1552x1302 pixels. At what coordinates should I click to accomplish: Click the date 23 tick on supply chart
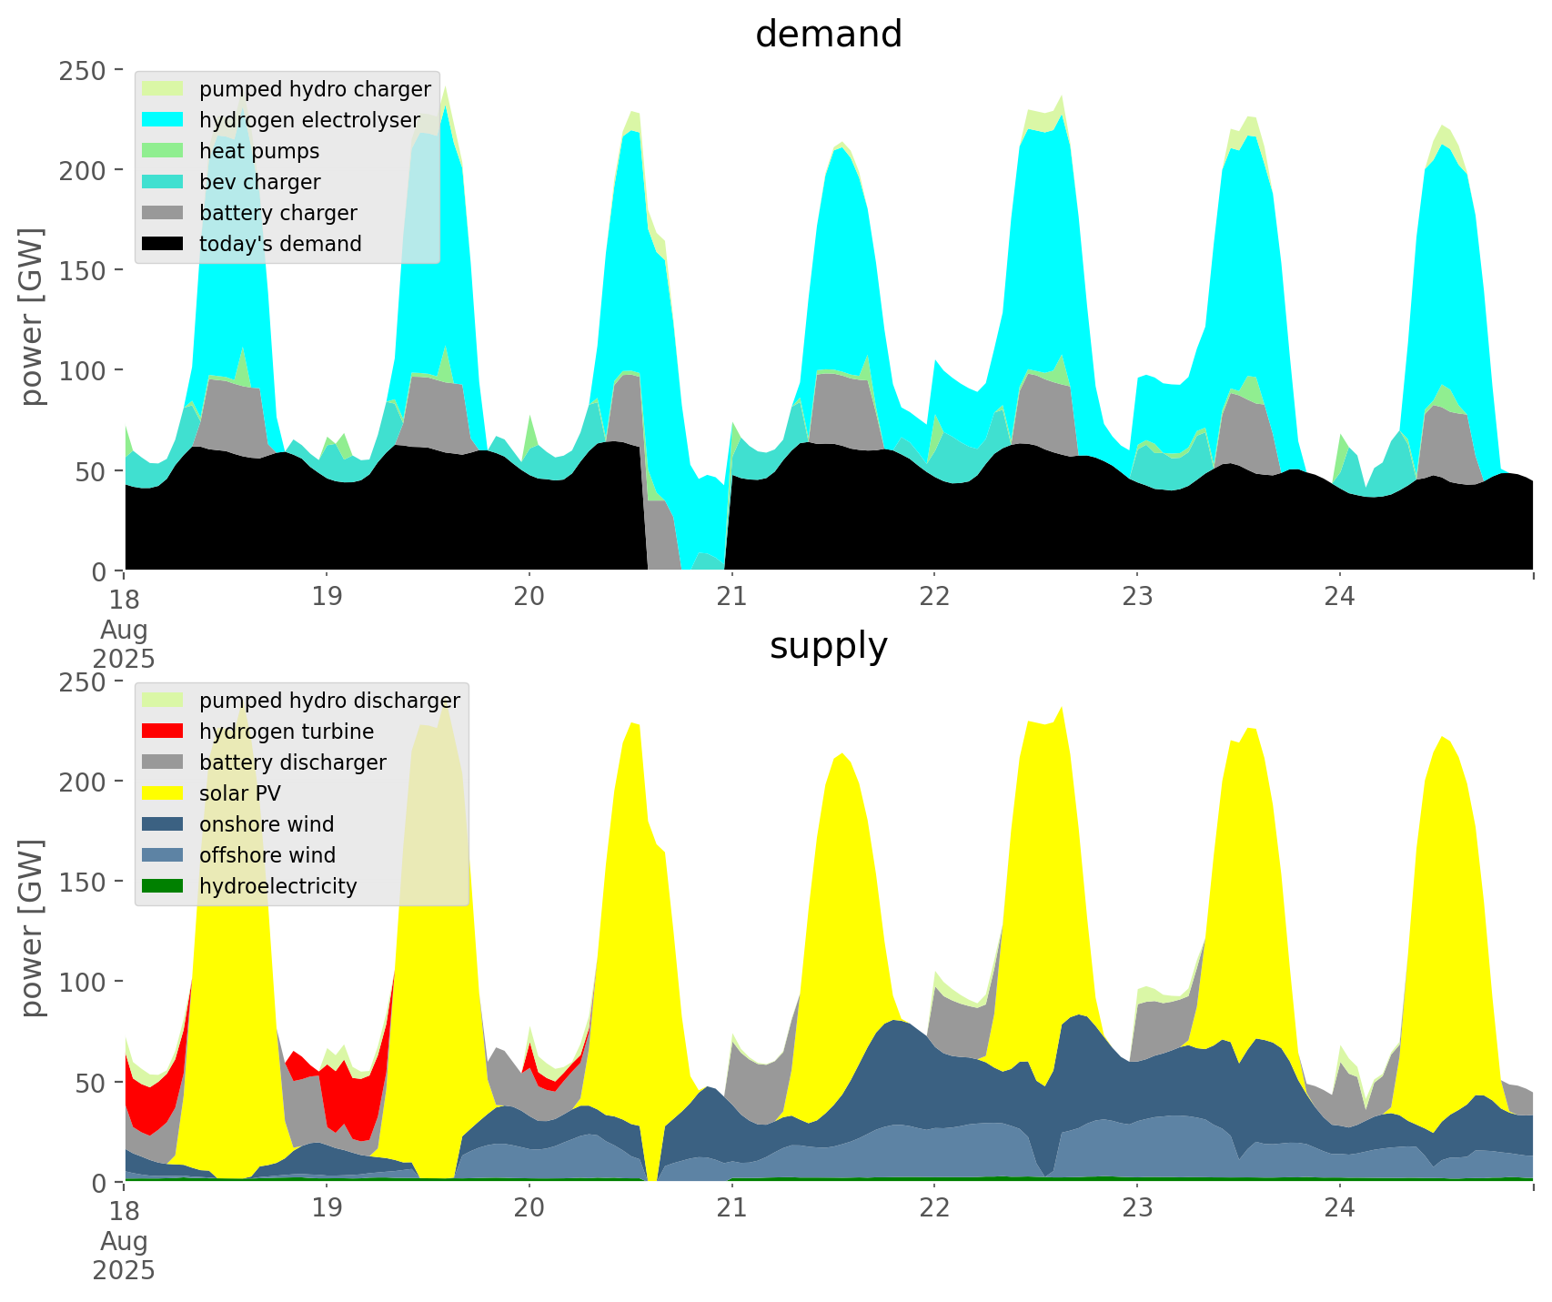coord(1137,1208)
